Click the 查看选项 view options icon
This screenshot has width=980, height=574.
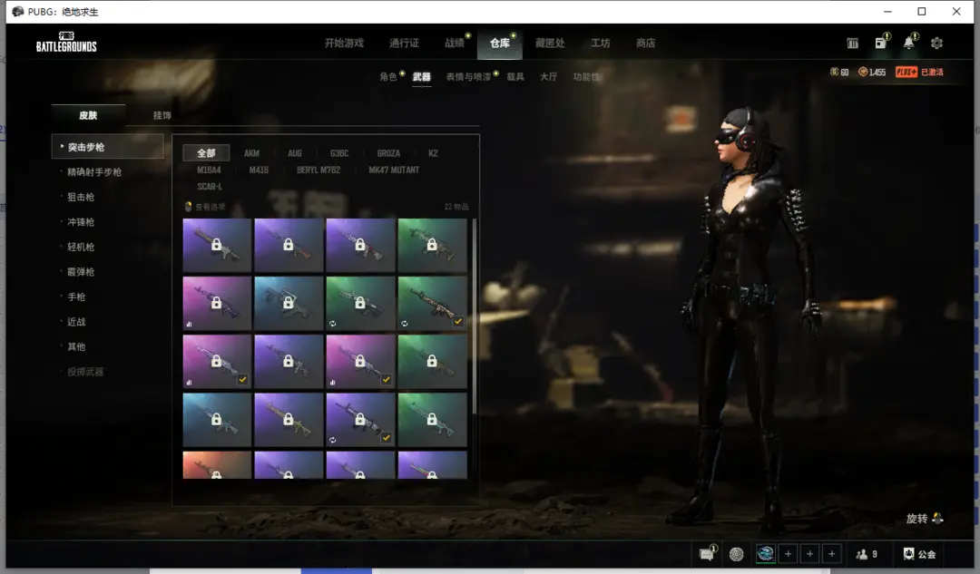[188, 206]
